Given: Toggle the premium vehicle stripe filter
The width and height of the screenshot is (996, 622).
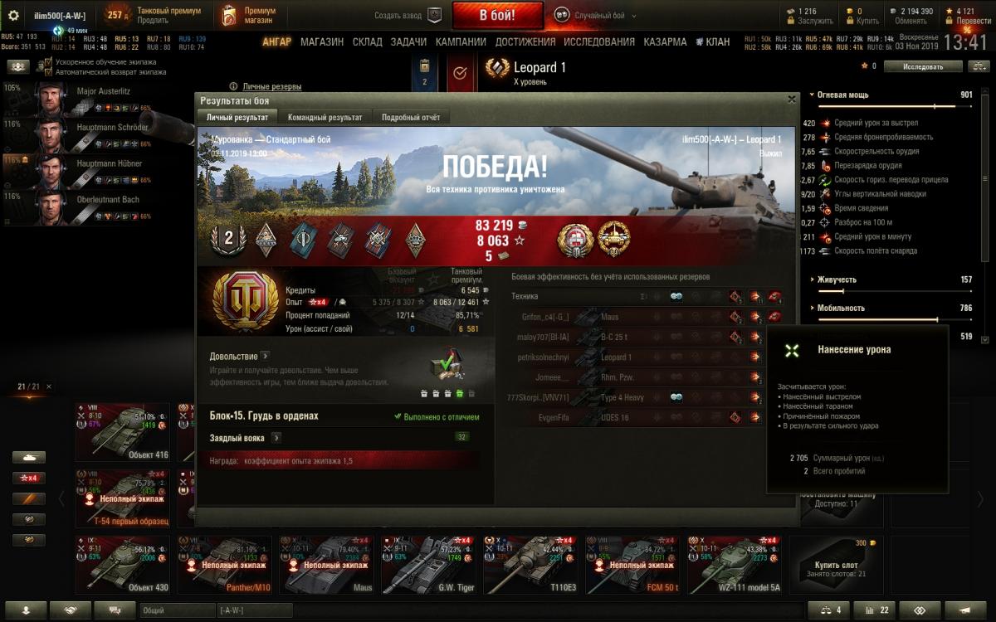Looking at the screenshot, I should pyautogui.click(x=29, y=498).
